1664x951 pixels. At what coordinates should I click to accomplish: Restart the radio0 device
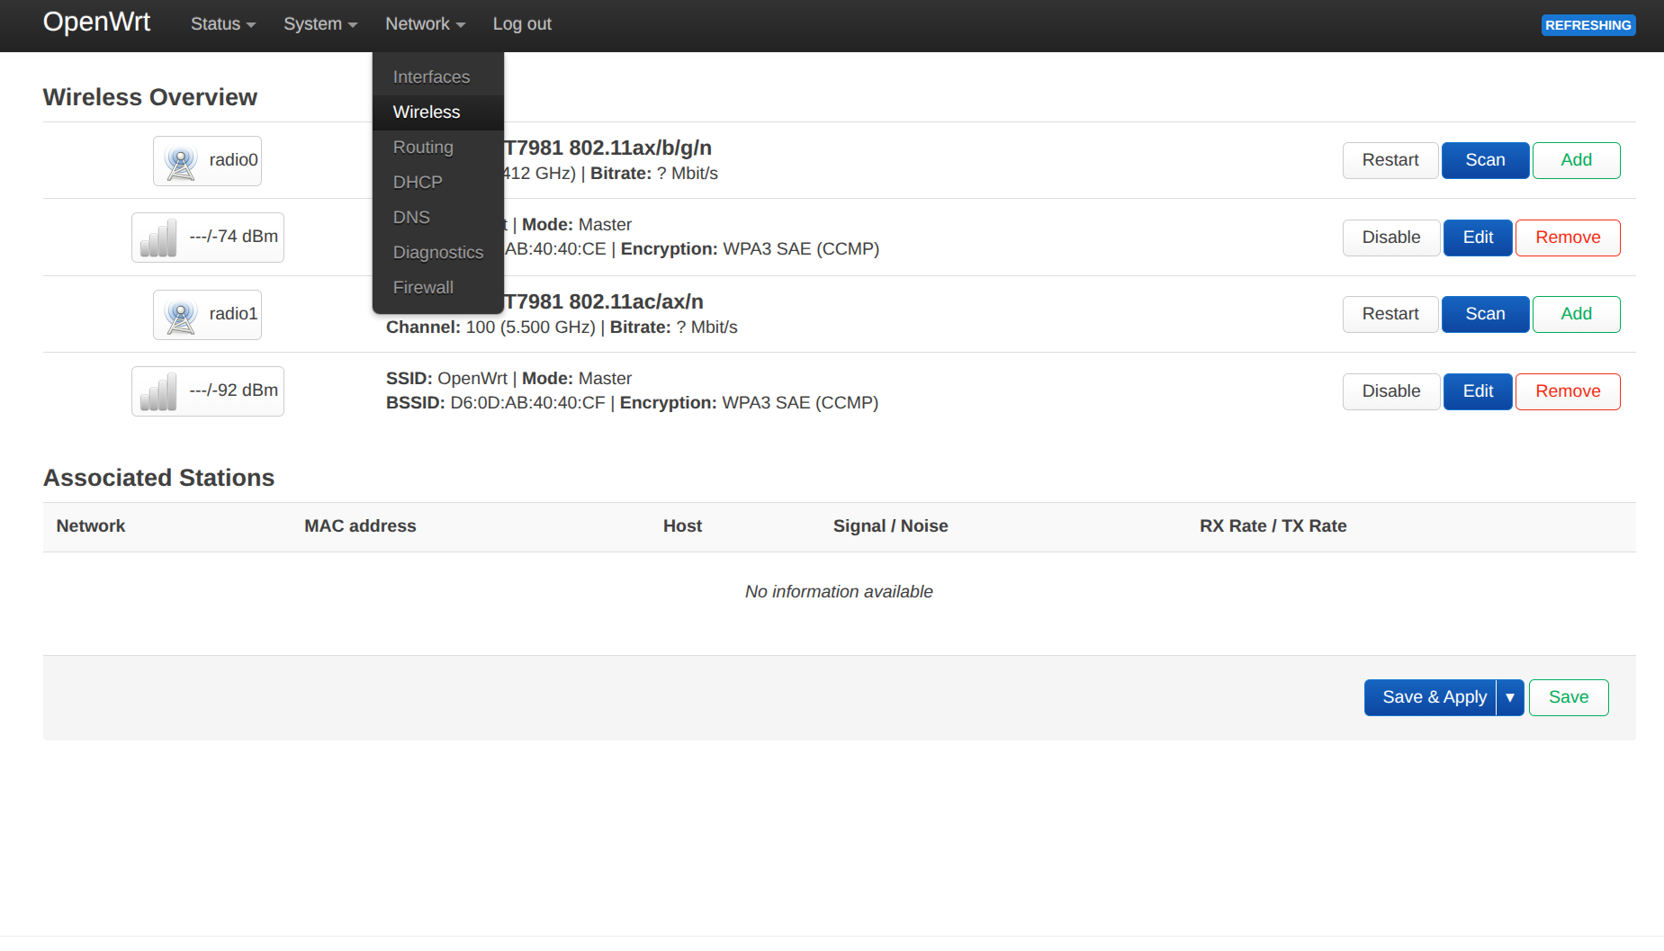tap(1390, 160)
